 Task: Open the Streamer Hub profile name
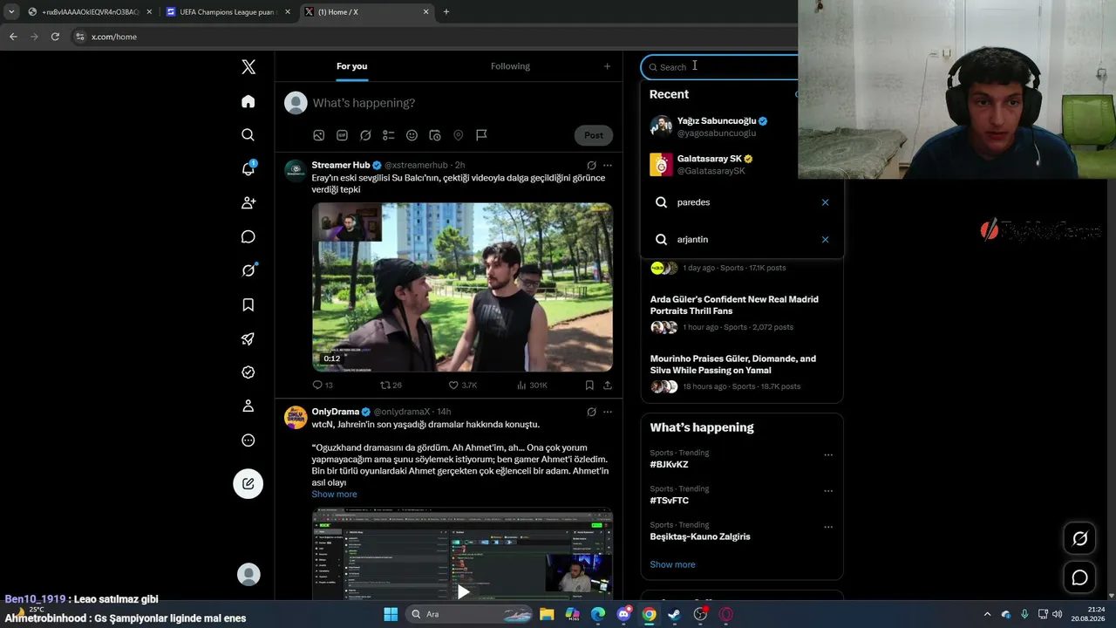[341, 165]
